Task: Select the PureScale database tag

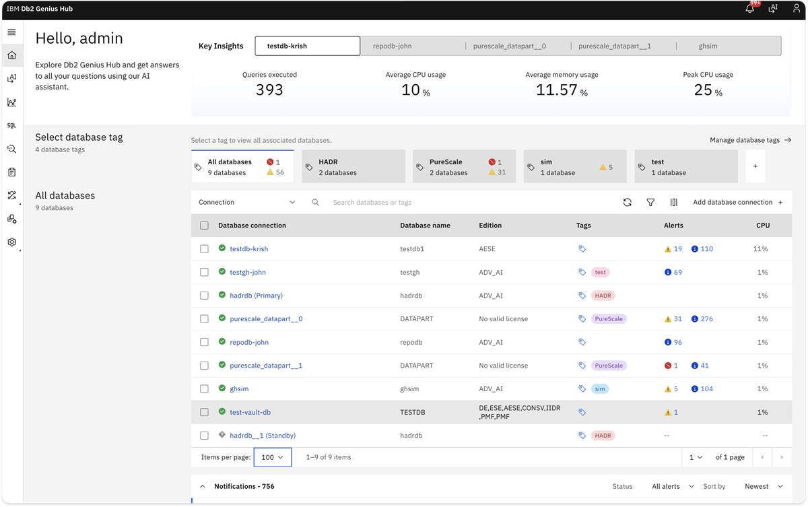Action: [465, 166]
